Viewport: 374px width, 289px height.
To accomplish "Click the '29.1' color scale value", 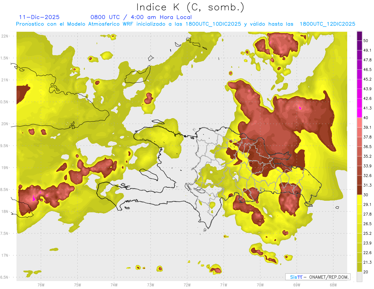I will (x=367, y=205).
